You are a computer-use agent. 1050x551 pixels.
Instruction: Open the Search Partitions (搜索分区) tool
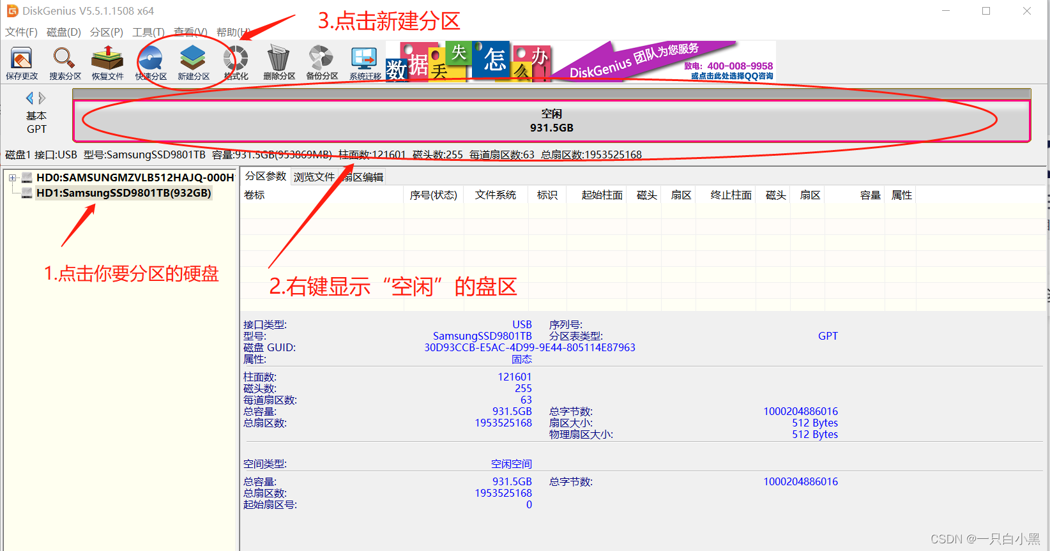pyautogui.click(x=65, y=63)
